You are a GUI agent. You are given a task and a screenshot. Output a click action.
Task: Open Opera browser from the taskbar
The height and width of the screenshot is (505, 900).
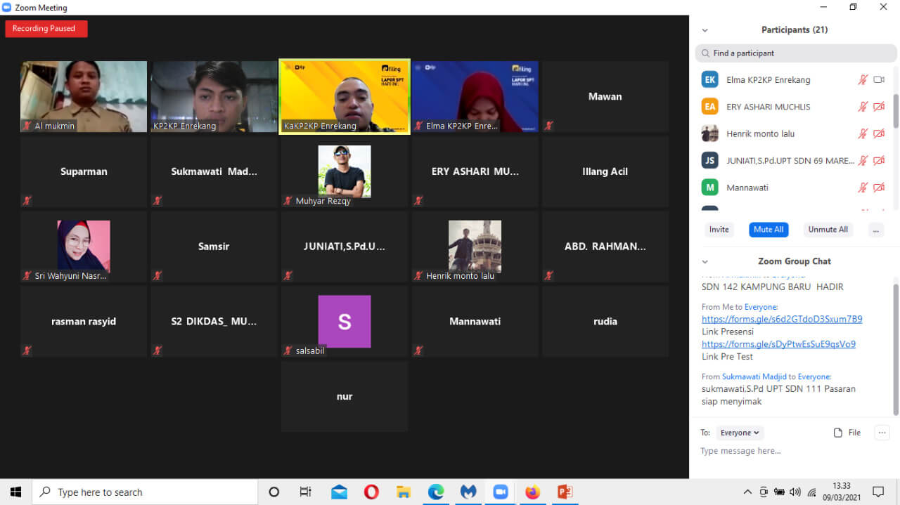click(x=371, y=492)
